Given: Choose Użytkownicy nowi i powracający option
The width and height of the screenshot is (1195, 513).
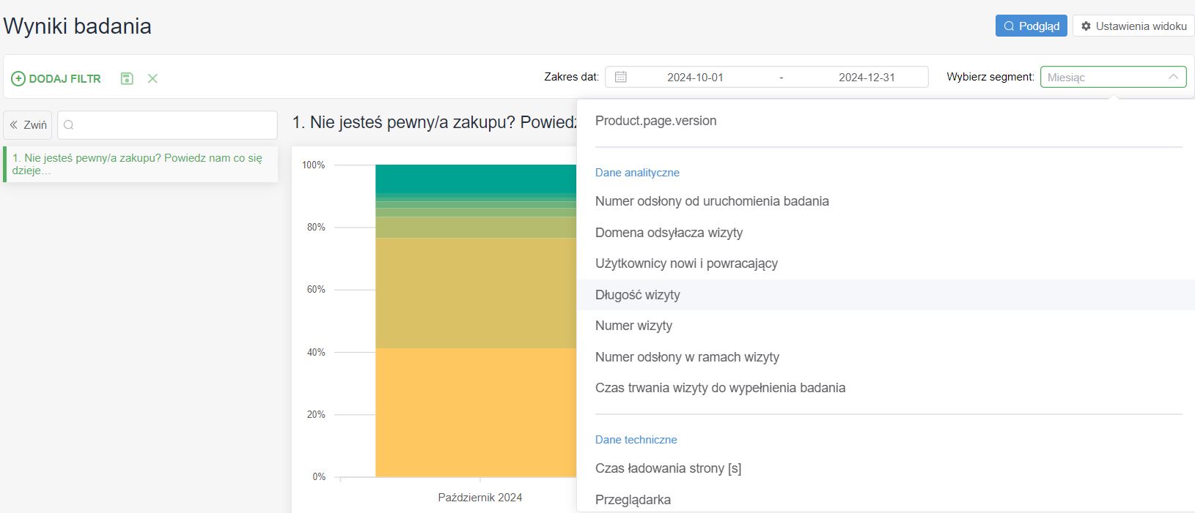Looking at the screenshot, I should click(x=886, y=263).
